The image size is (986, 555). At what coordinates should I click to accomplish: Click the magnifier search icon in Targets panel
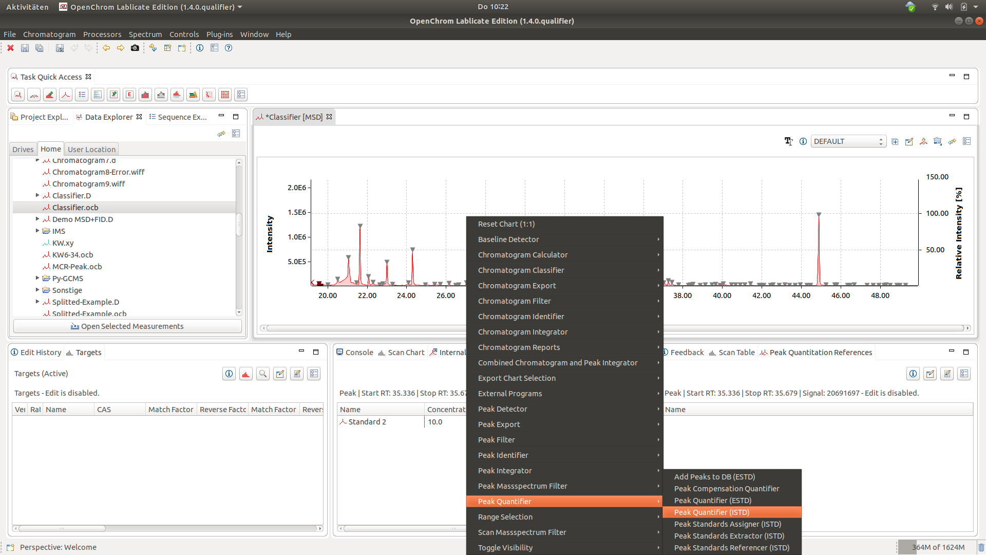pos(263,374)
